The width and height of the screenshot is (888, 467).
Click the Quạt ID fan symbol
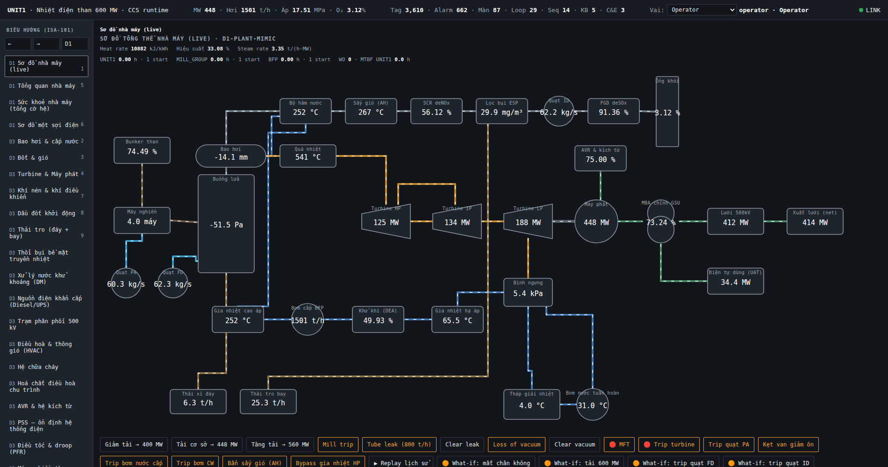tap(559, 111)
